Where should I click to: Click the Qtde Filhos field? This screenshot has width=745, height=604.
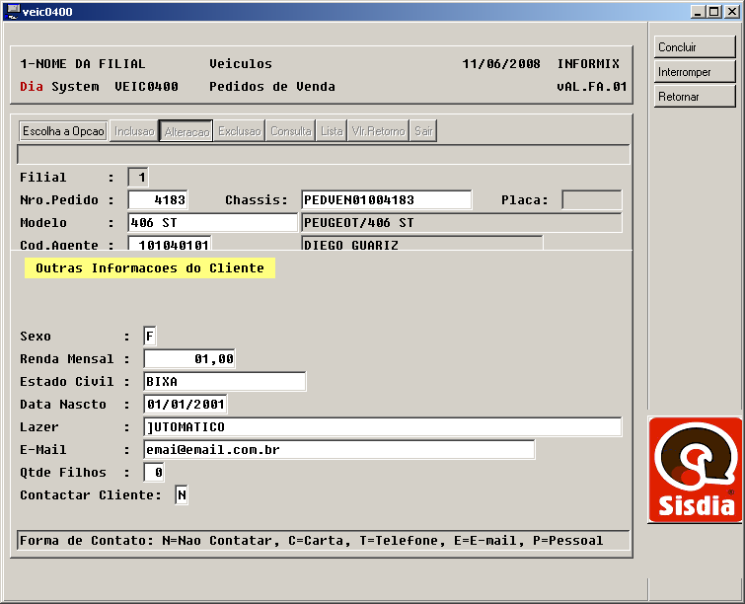point(154,473)
